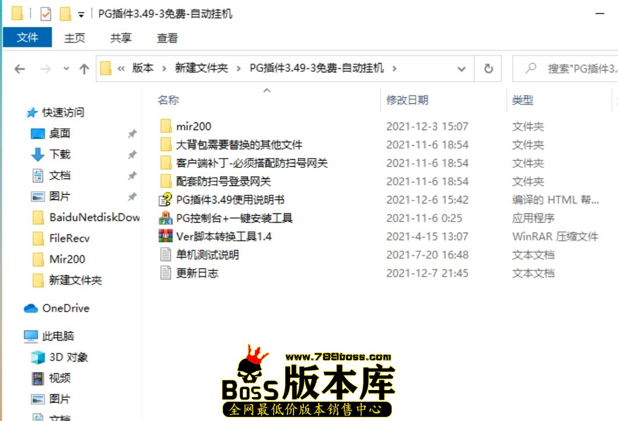The width and height of the screenshot is (618, 421).
Task: Open PG插件3.49使用说明书 help file icon
Action: [x=166, y=200]
